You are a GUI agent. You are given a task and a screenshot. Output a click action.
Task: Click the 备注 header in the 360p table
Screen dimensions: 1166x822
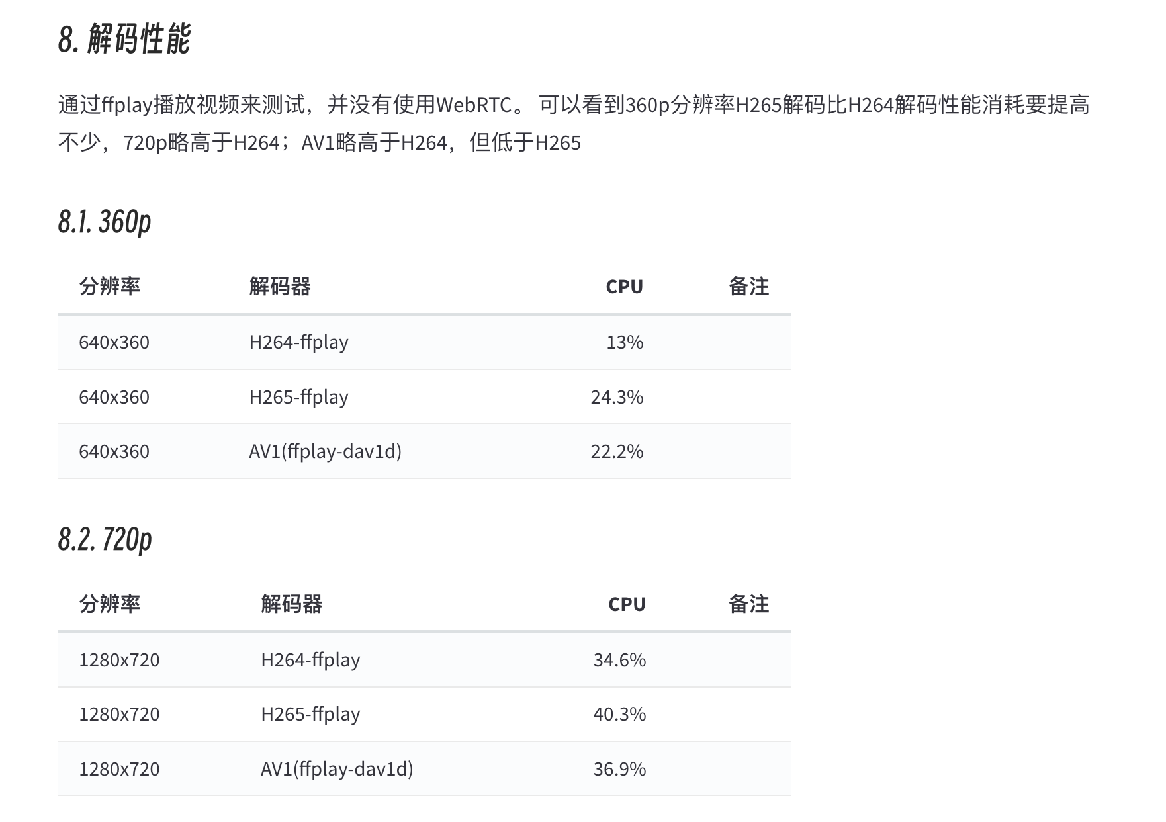point(748,287)
